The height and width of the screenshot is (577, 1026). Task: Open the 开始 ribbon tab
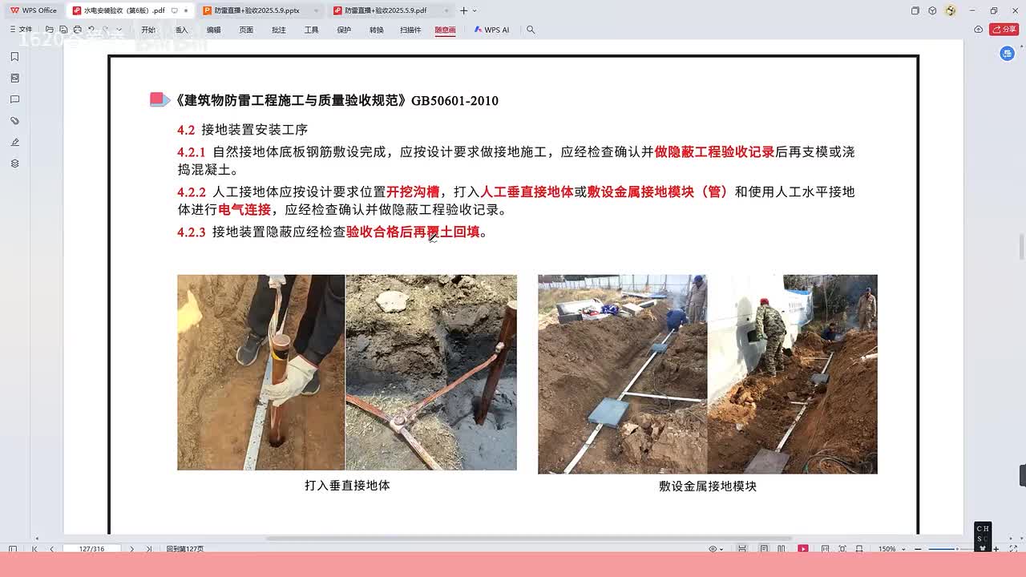click(x=148, y=30)
